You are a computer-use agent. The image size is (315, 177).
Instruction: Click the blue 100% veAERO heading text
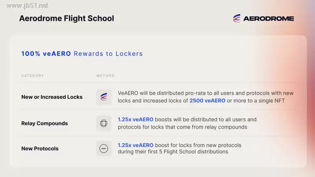tap(46, 53)
